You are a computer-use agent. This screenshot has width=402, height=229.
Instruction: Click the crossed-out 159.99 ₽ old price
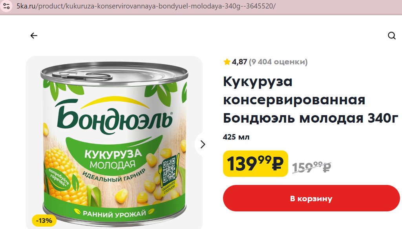[312, 167]
